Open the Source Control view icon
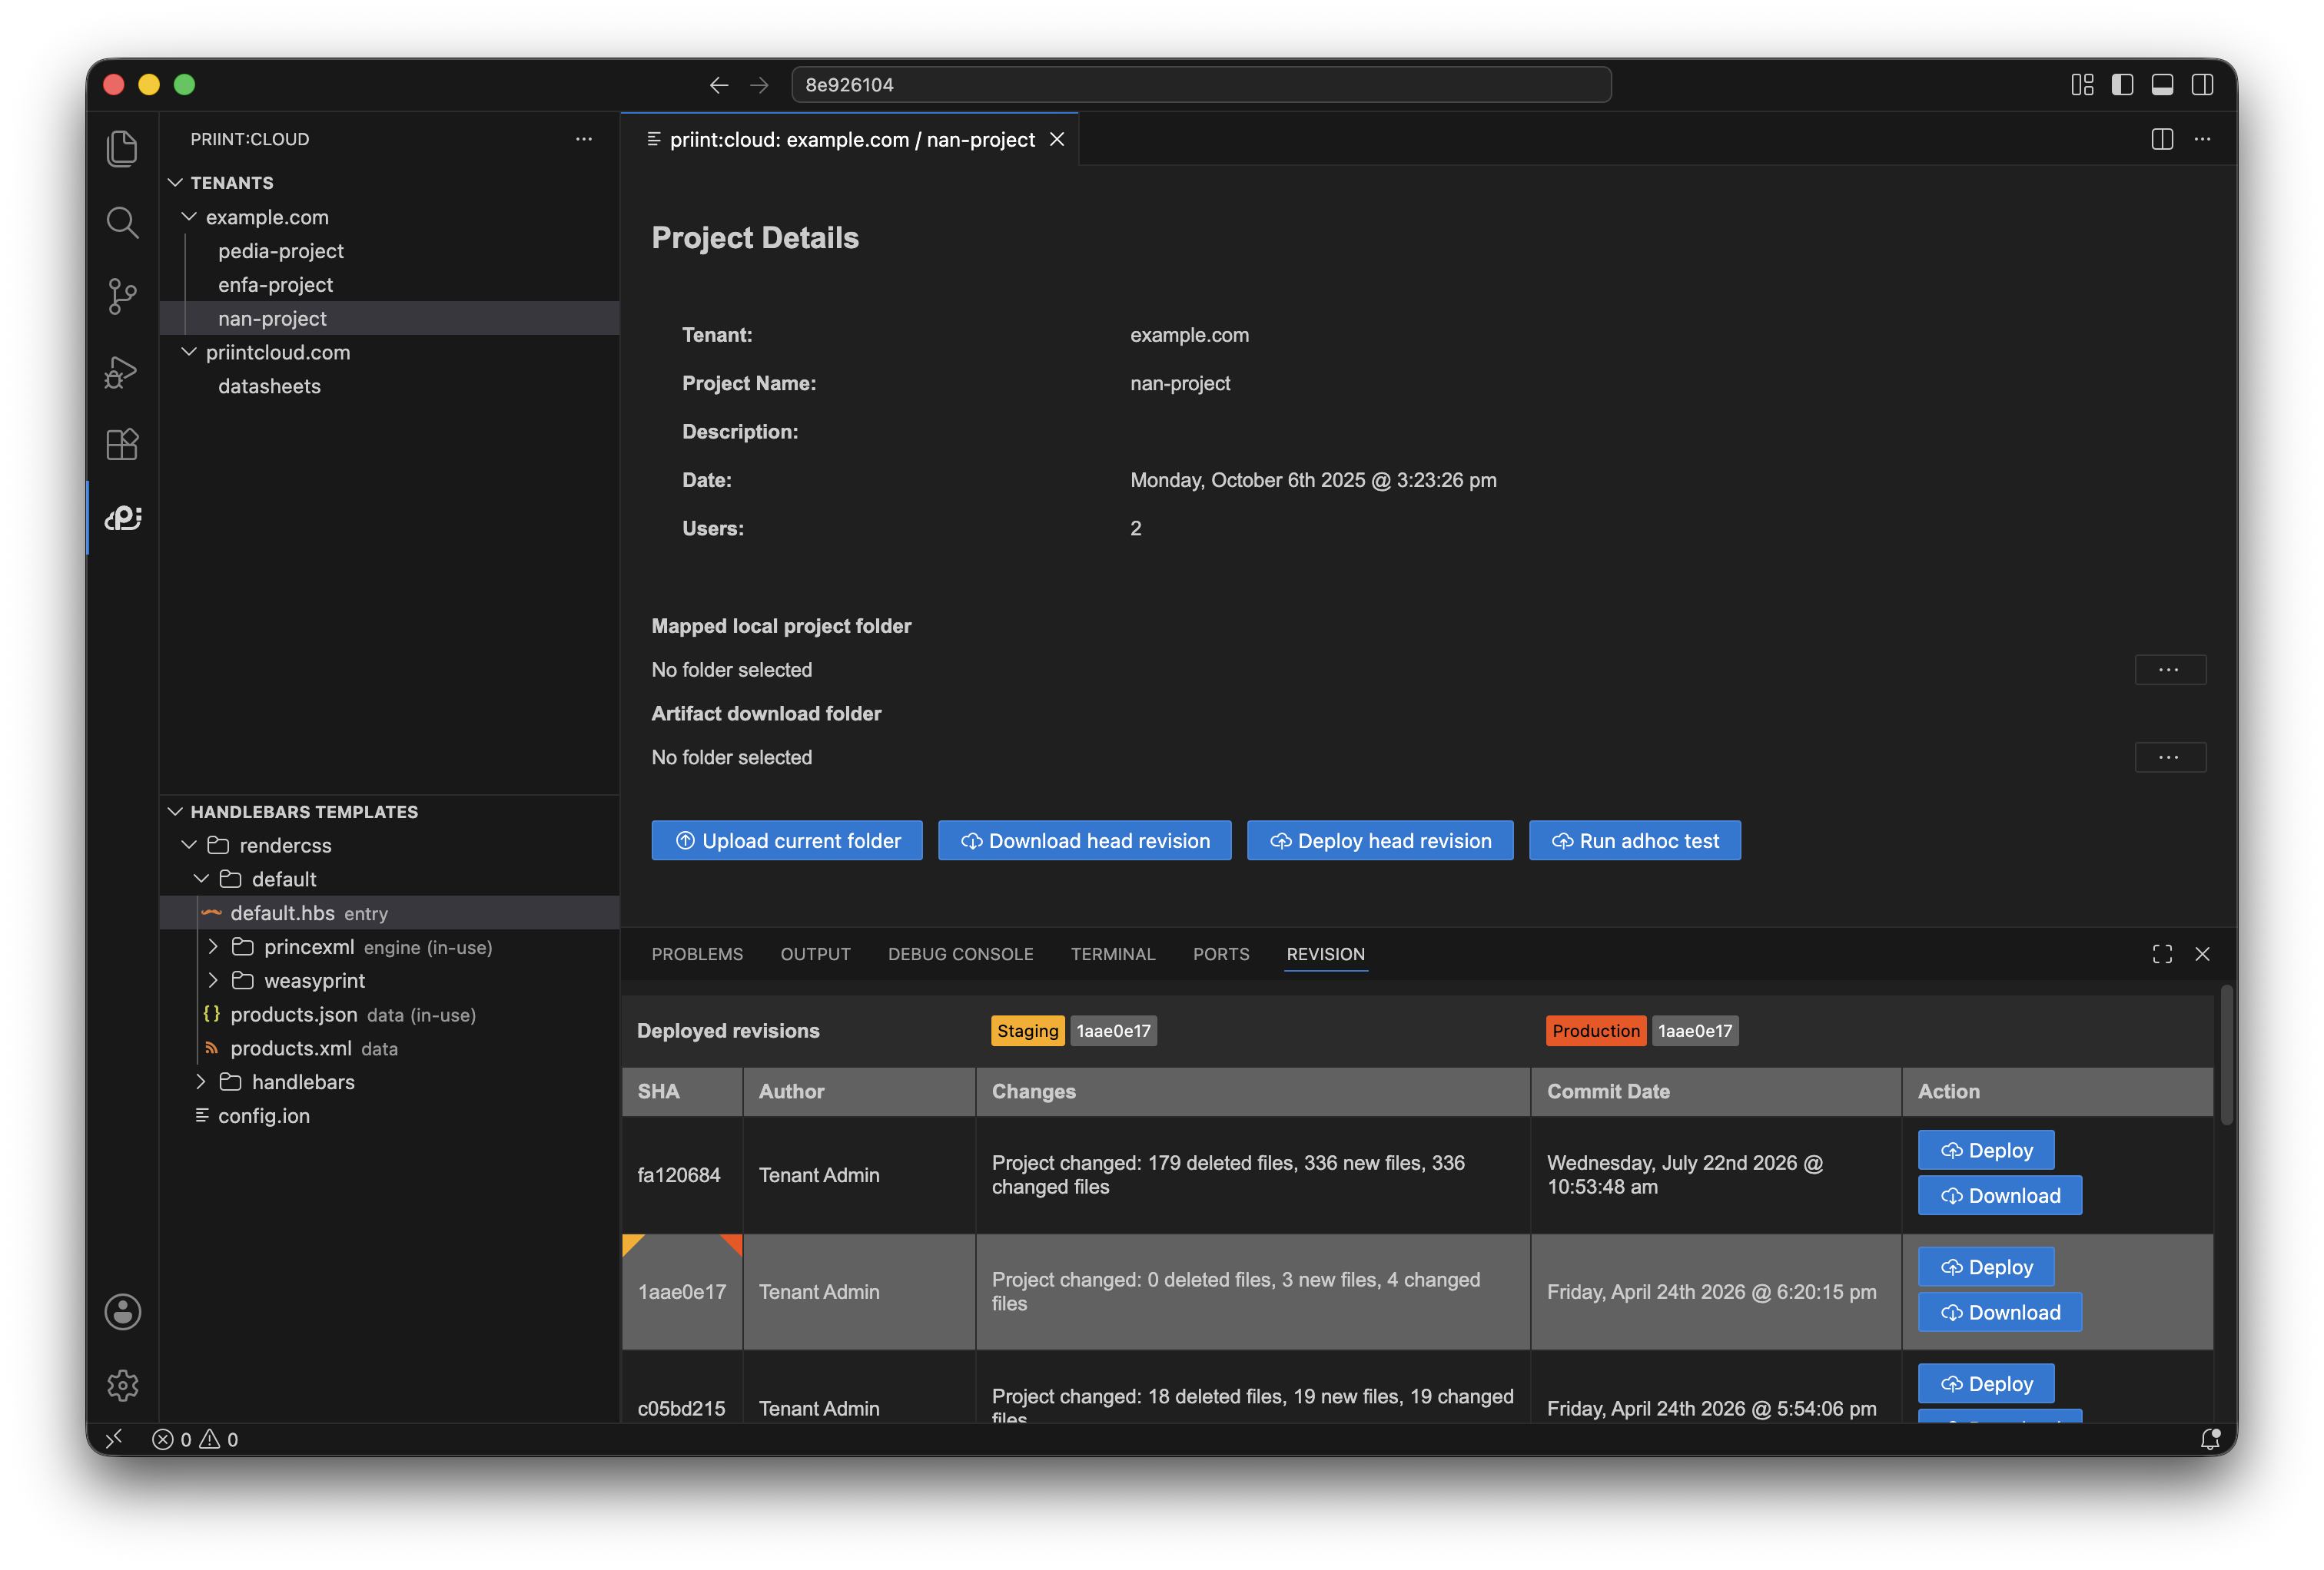The width and height of the screenshot is (2324, 1570). pyautogui.click(x=122, y=296)
